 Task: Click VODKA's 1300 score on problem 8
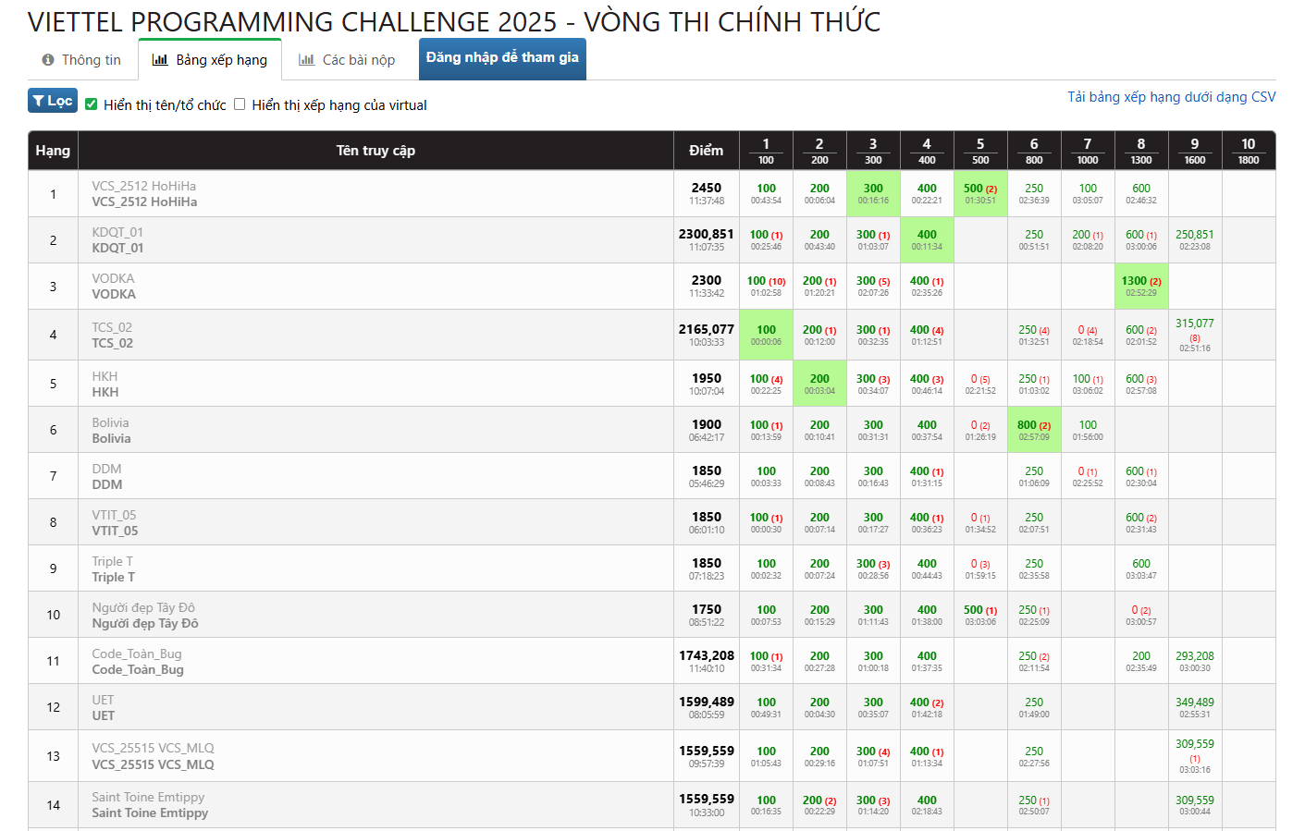pos(1141,286)
